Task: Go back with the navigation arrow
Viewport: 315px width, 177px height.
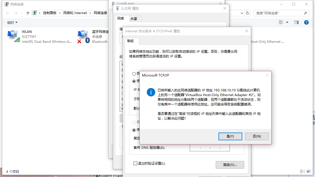Action: pyautogui.click(x=8, y=13)
